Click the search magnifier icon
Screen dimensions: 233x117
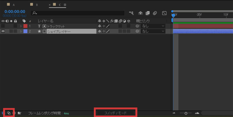click(34, 13)
